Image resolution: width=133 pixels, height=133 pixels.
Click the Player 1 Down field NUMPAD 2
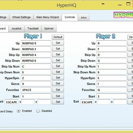coord(36,49)
